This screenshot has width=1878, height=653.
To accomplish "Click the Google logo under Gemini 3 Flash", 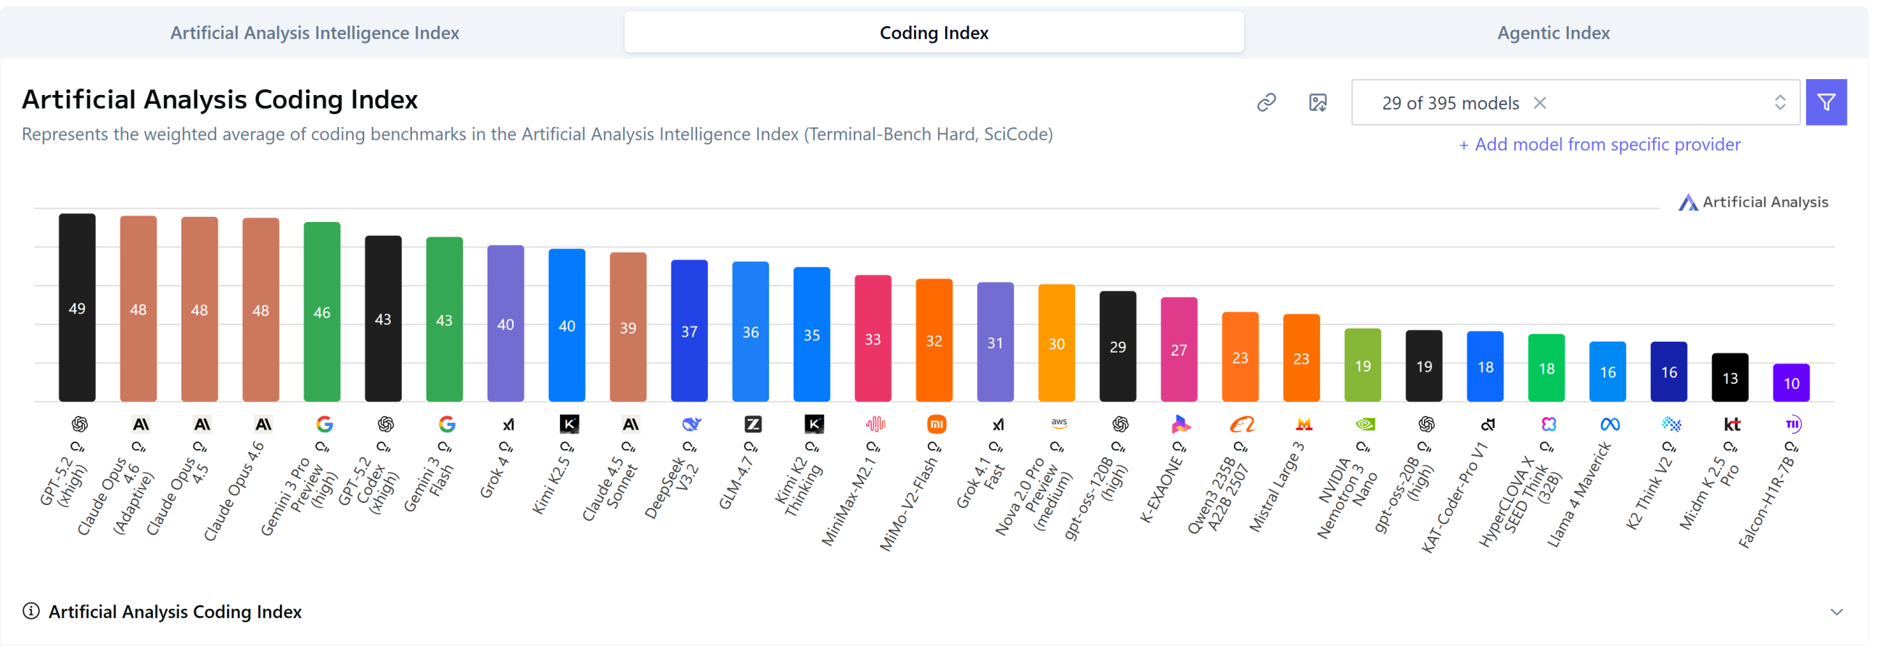I will coord(447,424).
